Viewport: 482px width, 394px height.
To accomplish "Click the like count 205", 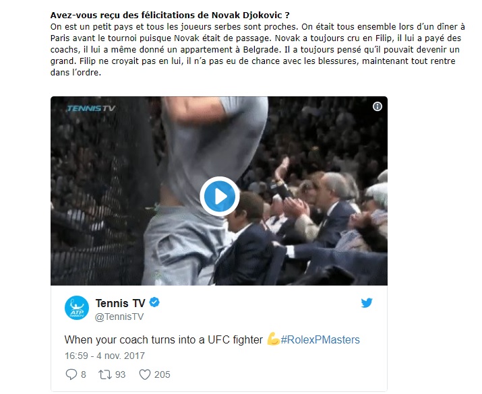I will (x=162, y=374).
